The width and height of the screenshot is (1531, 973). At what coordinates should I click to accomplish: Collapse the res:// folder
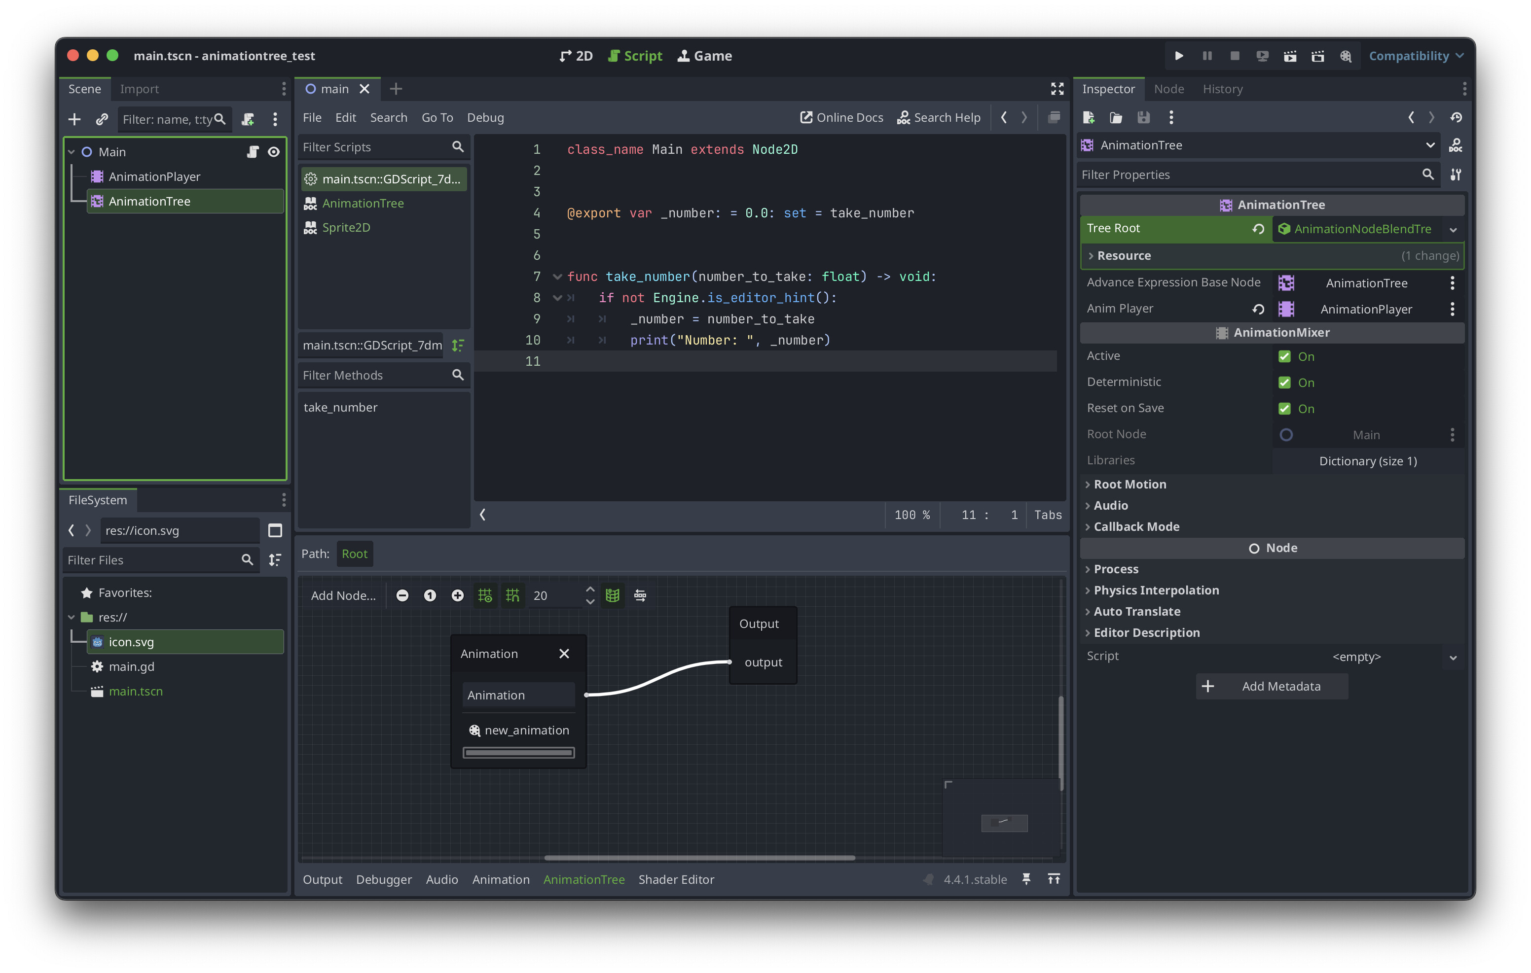pyautogui.click(x=72, y=617)
